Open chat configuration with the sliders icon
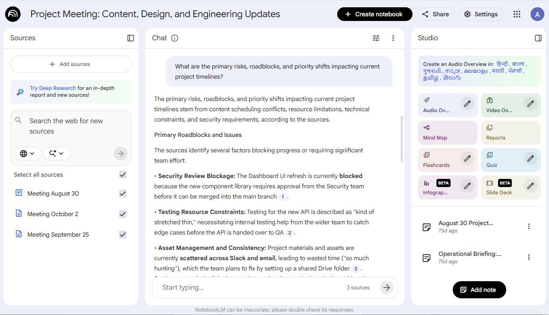 pos(376,38)
